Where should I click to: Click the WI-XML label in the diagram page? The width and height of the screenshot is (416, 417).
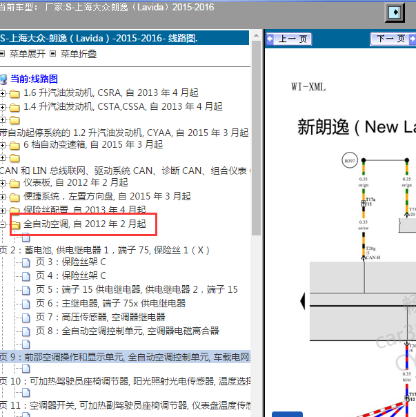click(x=308, y=87)
